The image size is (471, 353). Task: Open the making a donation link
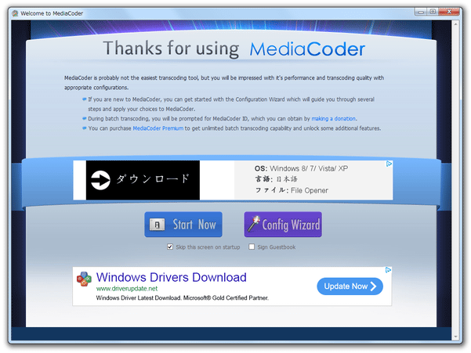click(x=333, y=118)
